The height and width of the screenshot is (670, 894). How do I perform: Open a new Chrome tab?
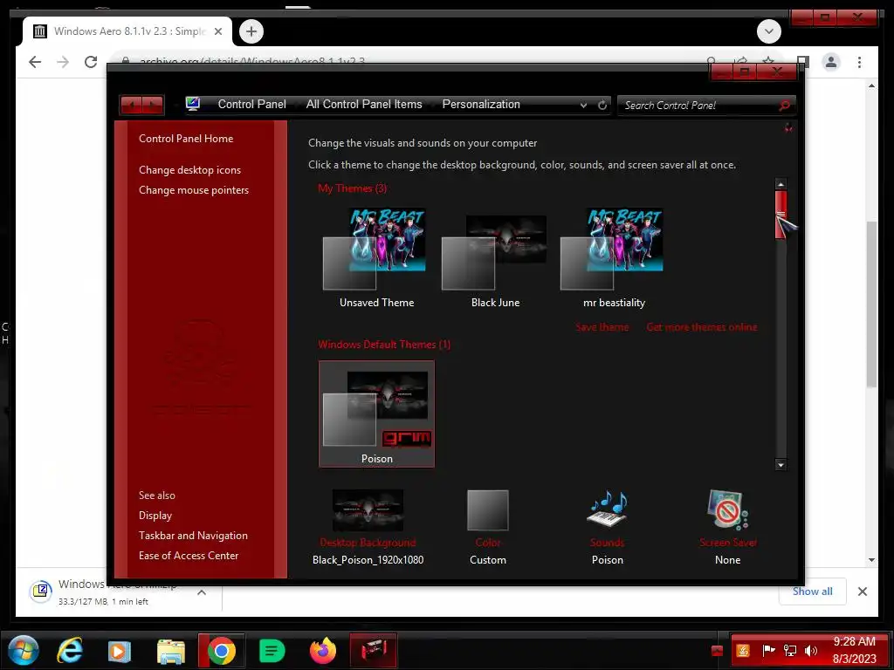tap(251, 31)
